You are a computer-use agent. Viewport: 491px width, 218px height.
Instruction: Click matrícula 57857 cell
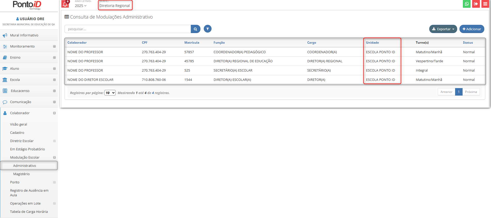(x=189, y=52)
